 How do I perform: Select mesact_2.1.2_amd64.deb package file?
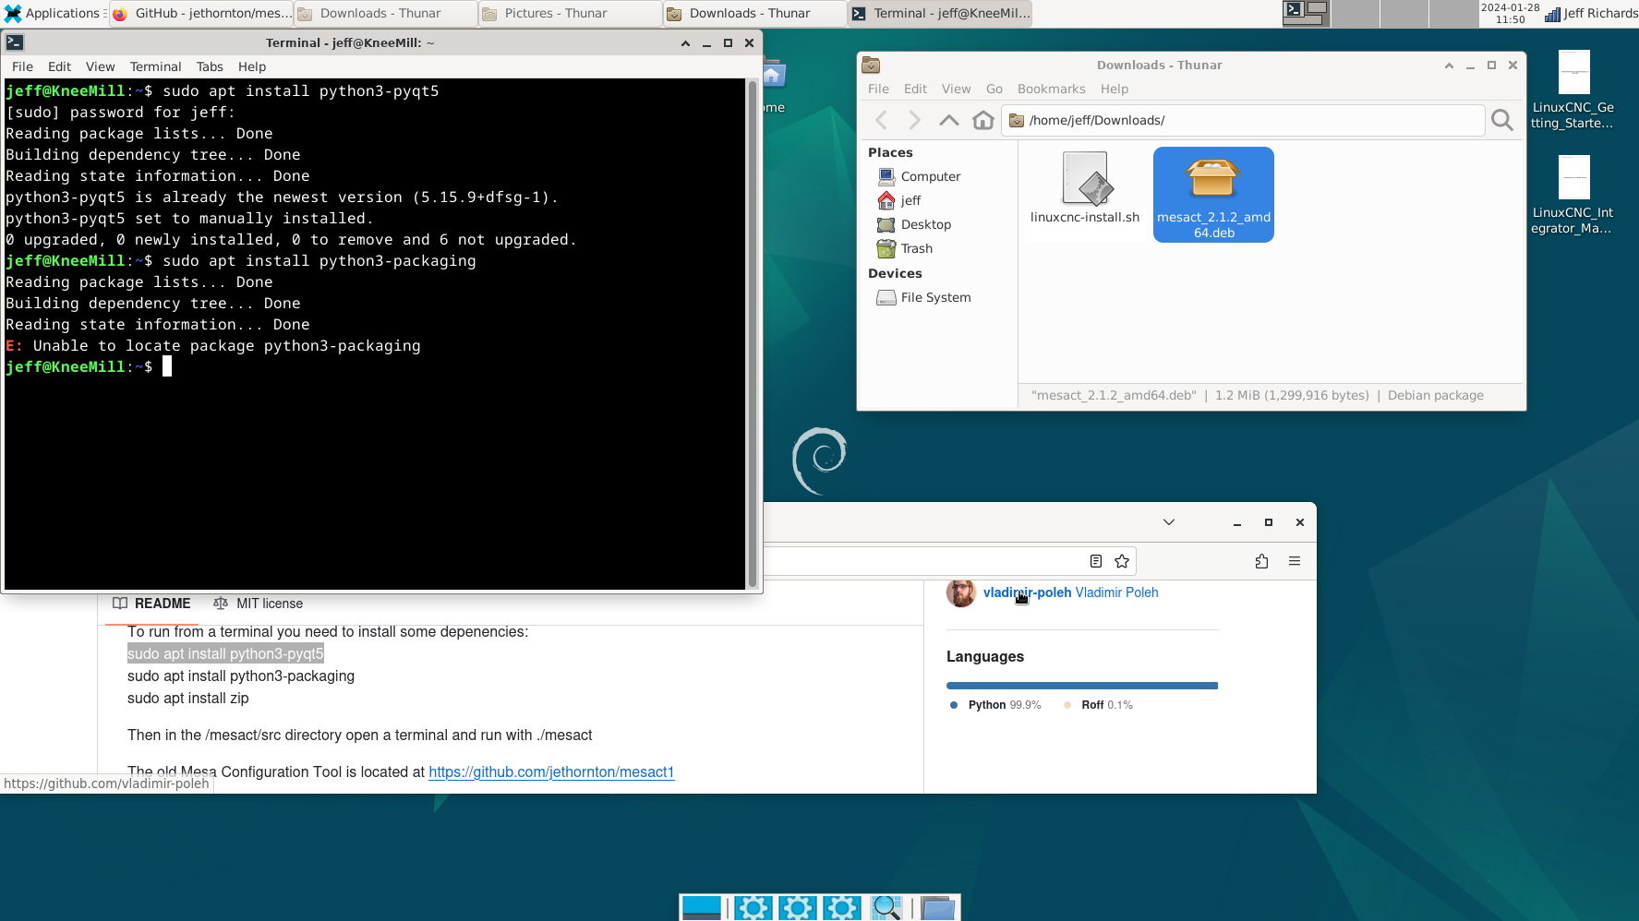pos(1213,195)
